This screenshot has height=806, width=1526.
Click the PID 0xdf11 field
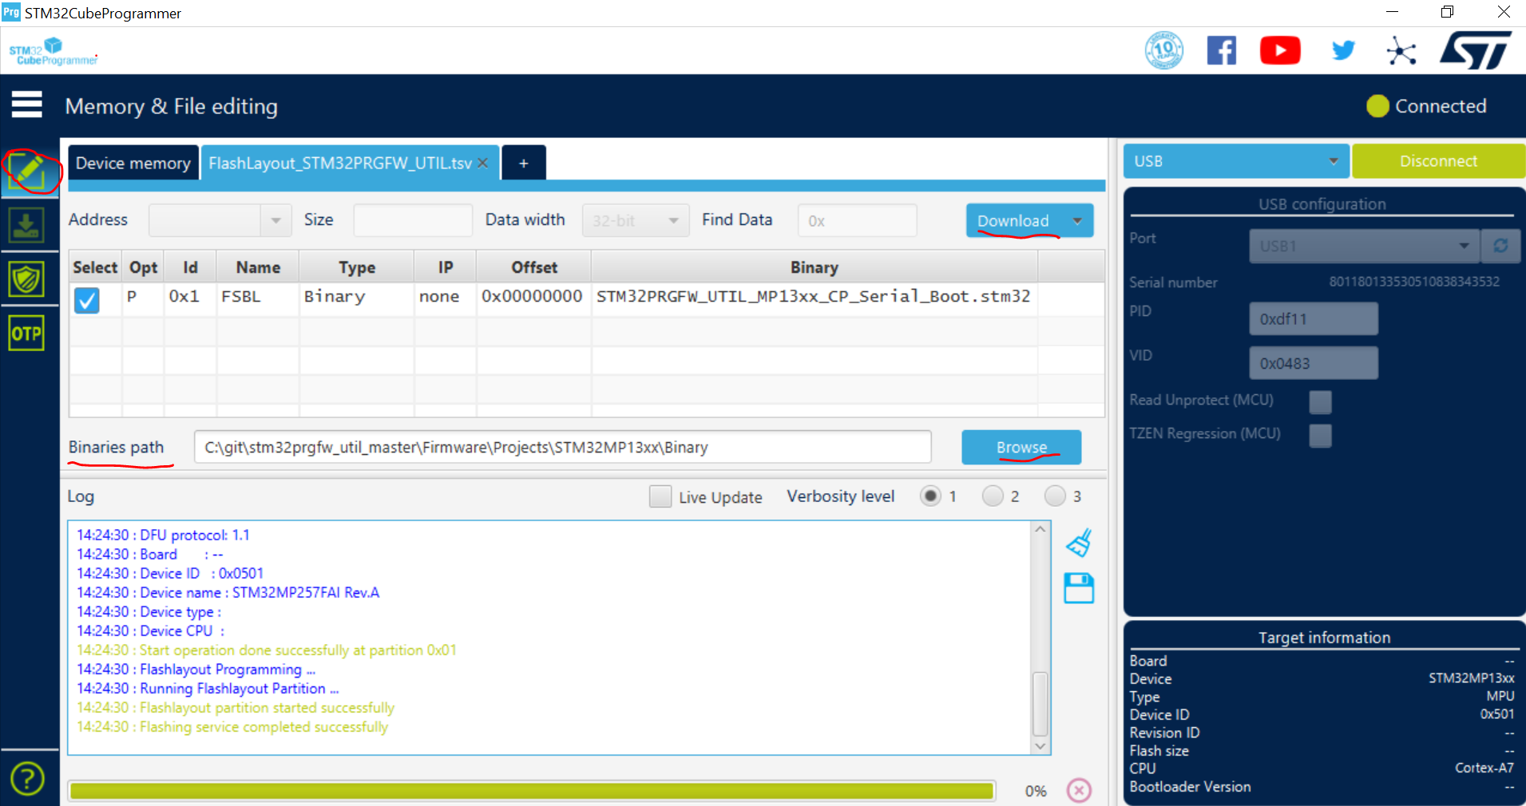(1314, 318)
